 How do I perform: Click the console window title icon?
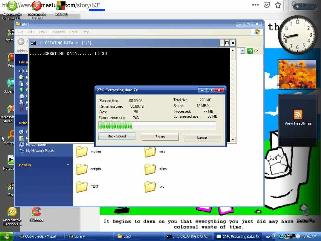pos(33,43)
